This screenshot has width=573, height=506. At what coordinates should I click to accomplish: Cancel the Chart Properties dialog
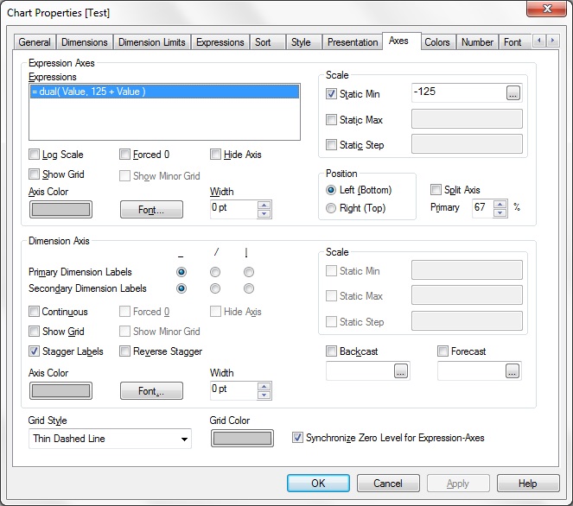[388, 483]
